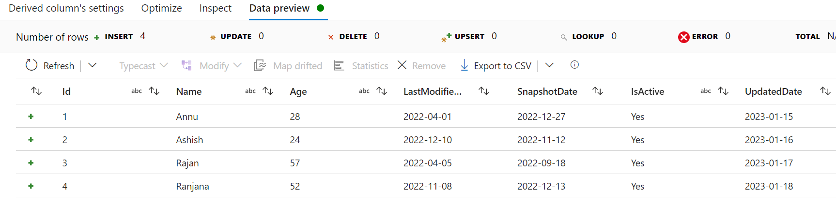Image resolution: width=836 pixels, height=206 pixels.
Task: Sort by the SnapshotDate column arrows
Action: [x=598, y=91]
